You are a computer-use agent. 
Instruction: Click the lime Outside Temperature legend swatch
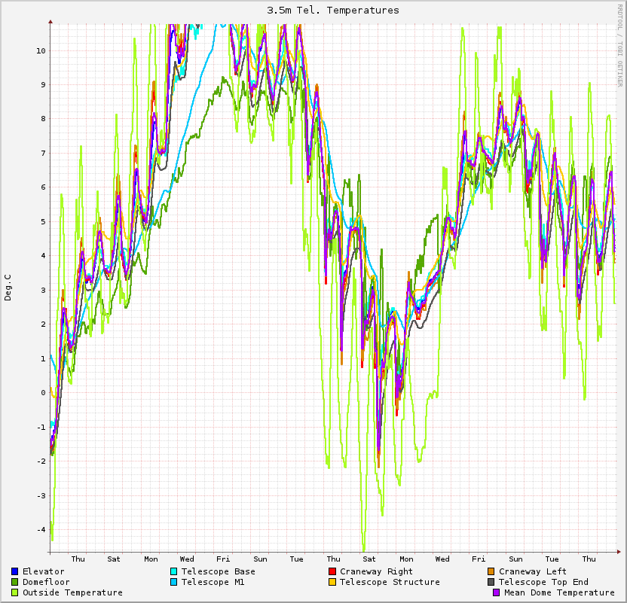click(x=15, y=592)
